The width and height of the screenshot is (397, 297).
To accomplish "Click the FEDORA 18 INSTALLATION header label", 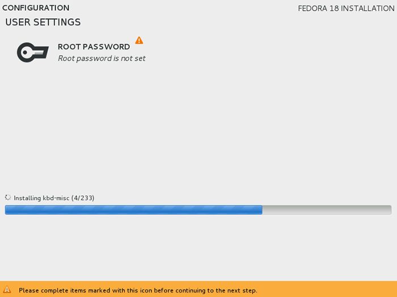I will (x=346, y=9).
